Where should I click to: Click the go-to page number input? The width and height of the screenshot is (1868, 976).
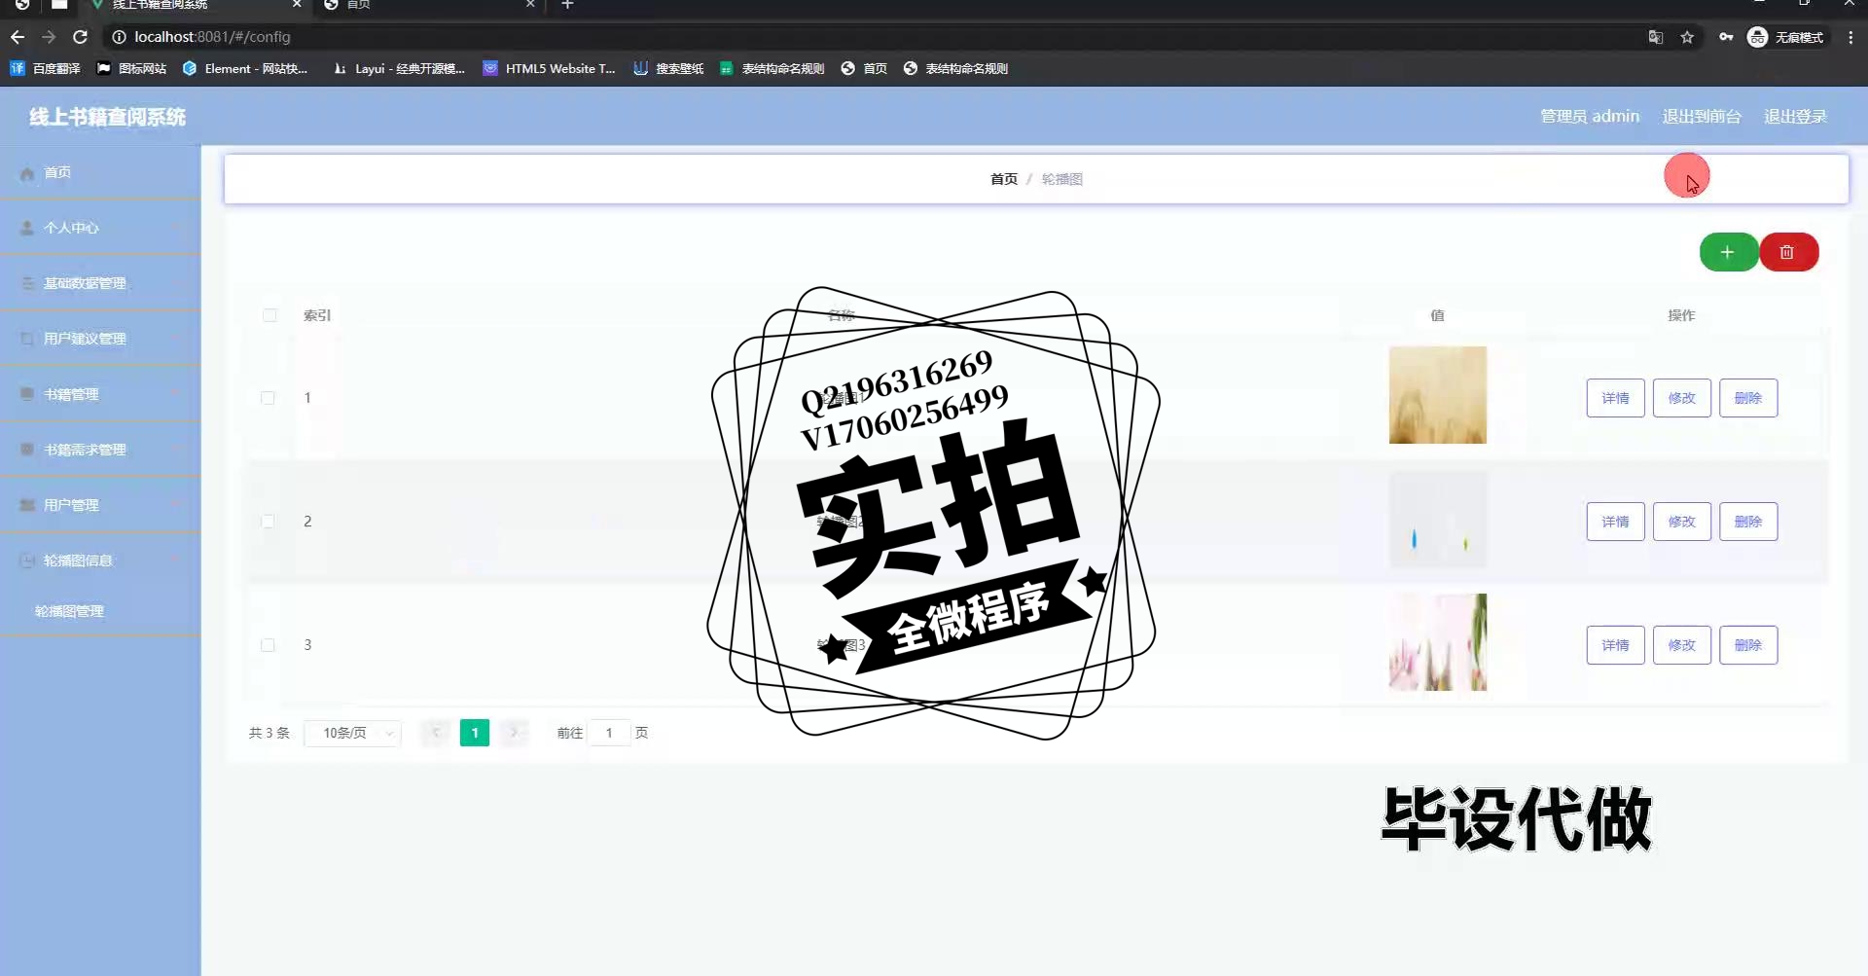click(609, 733)
